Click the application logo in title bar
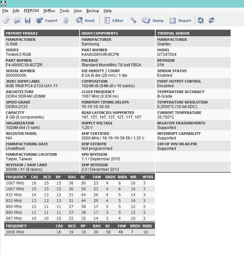Viewport: 244px width, 255px height. (3, 3)
